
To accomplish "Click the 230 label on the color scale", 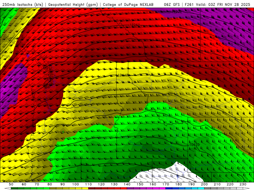I will coord(243,184).
